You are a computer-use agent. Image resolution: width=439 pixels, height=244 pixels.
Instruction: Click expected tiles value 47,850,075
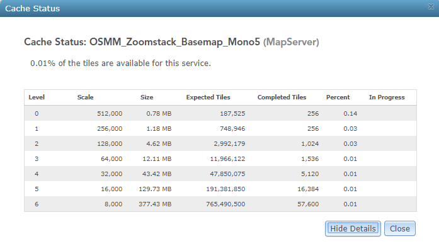point(227,174)
